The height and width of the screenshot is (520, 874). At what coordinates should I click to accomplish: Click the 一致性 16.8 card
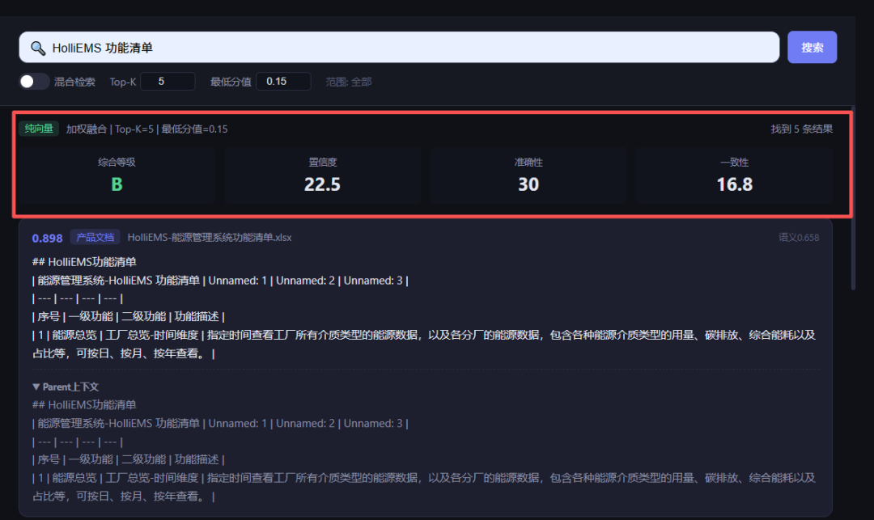pos(734,176)
